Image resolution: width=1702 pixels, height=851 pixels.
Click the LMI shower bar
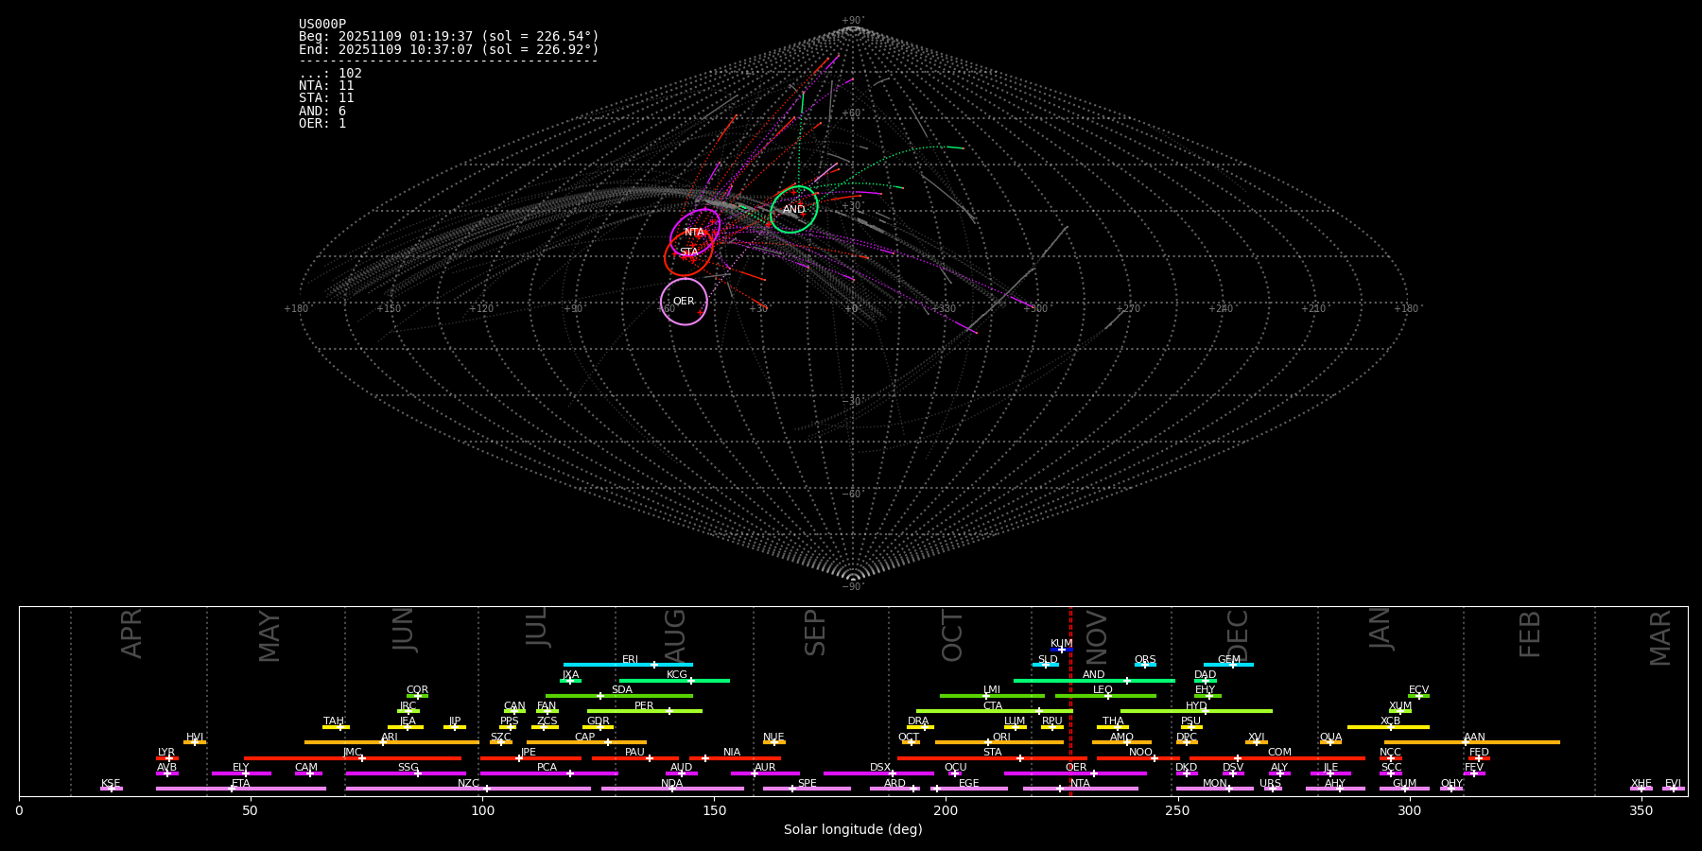992,696
